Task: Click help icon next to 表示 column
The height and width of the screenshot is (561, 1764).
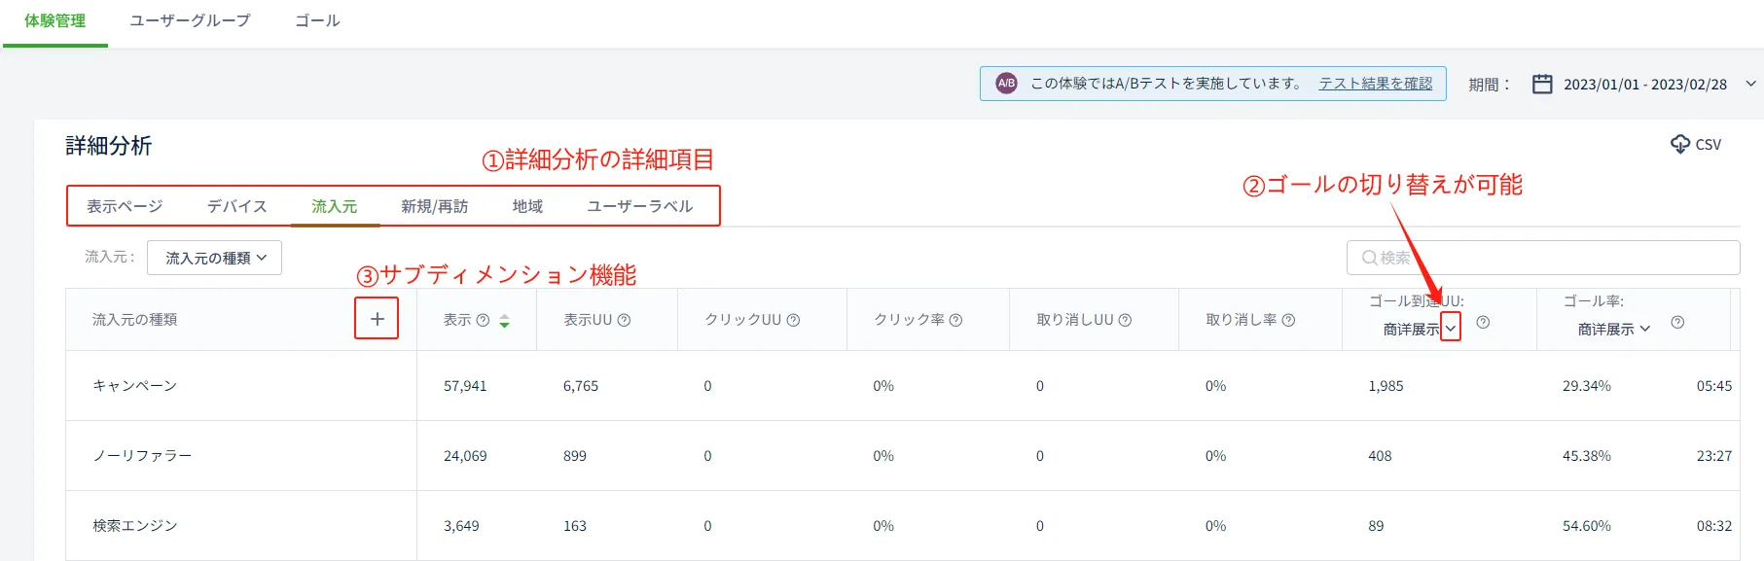Action: click(483, 320)
